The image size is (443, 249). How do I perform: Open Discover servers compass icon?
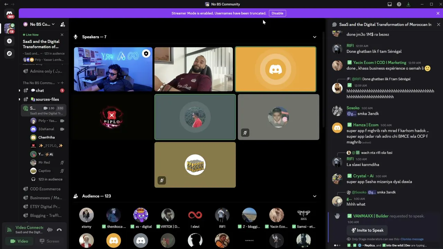[x=9, y=54]
